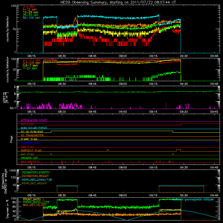Pick the 50-100 keV legend label

click(31, 18)
